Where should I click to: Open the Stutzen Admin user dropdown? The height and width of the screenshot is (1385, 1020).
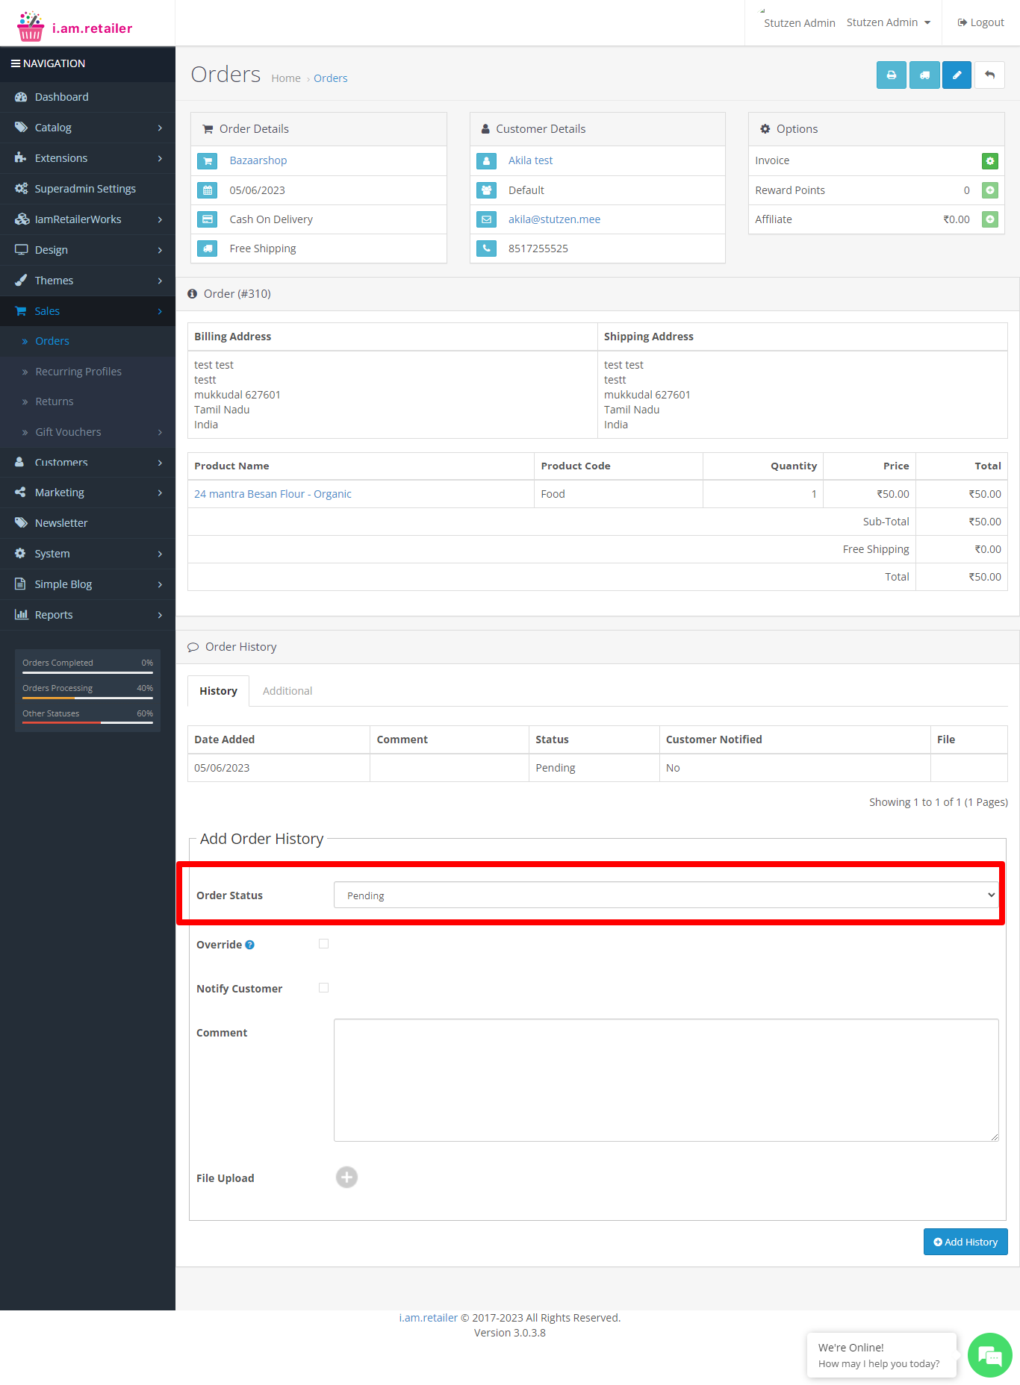(889, 22)
